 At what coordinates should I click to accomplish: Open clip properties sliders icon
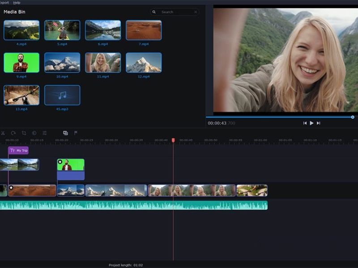(45, 133)
